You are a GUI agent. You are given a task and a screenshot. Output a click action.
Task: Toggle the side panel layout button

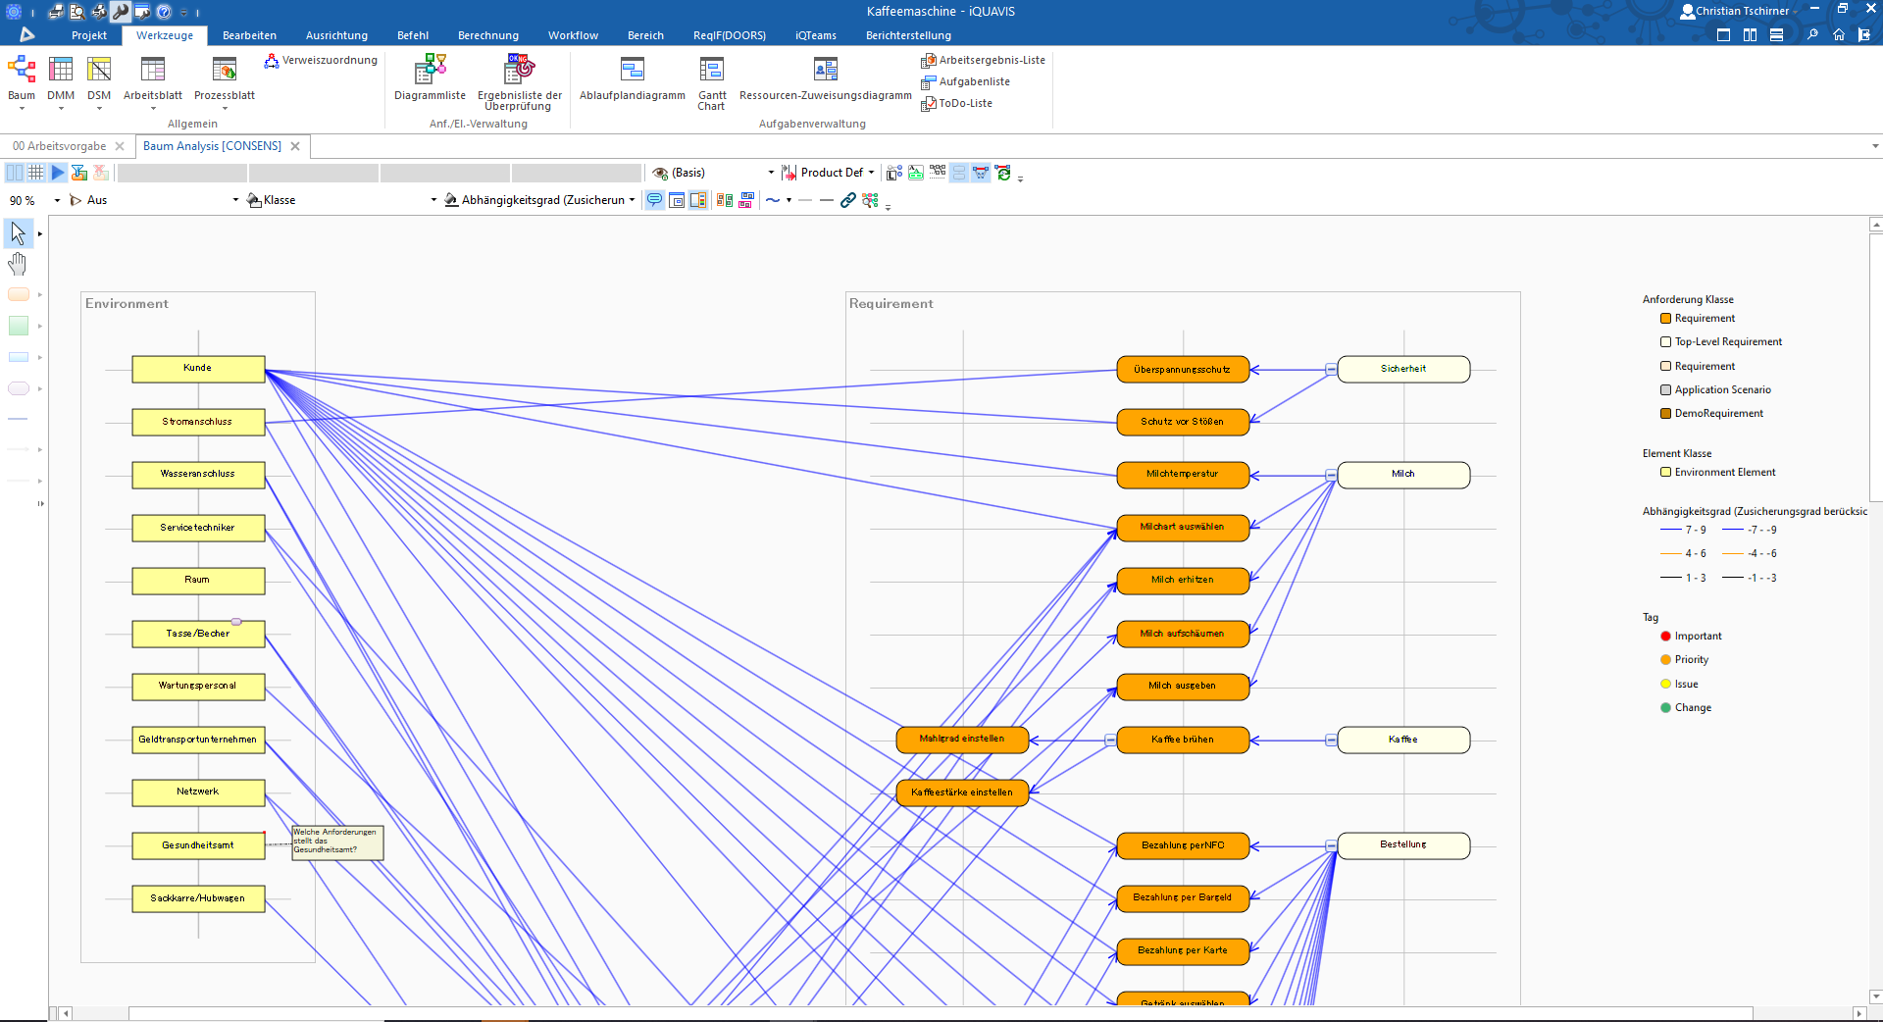[698, 200]
